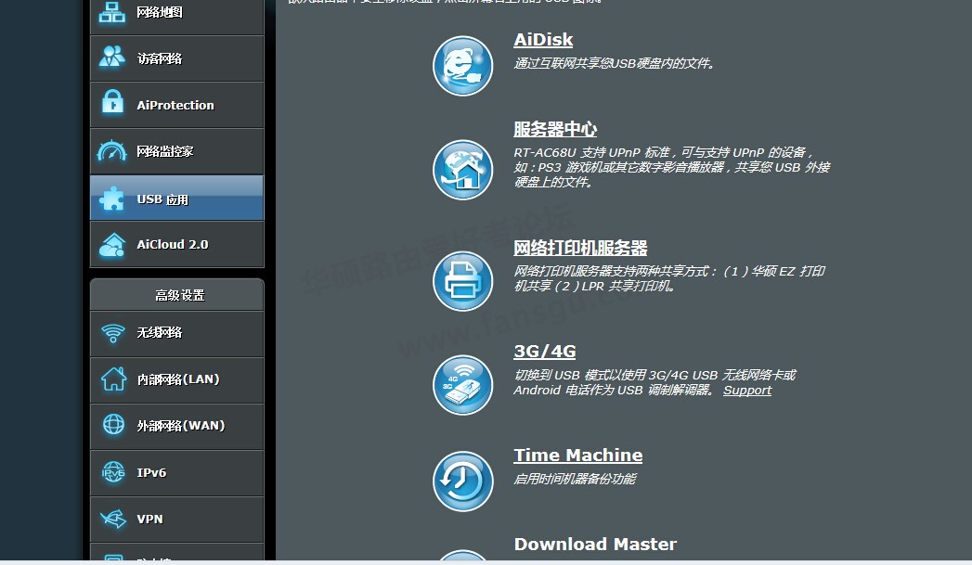Open the 3G/4G link
This screenshot has height=565, width=972.
[x=544, y=352]
